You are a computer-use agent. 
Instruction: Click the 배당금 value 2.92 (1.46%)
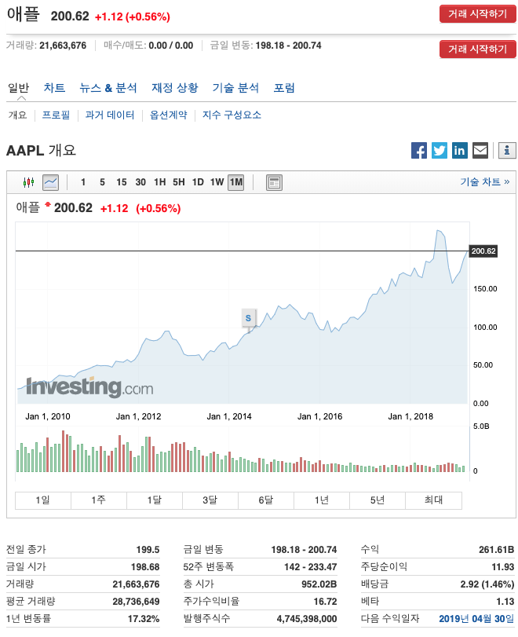(487, 584)
